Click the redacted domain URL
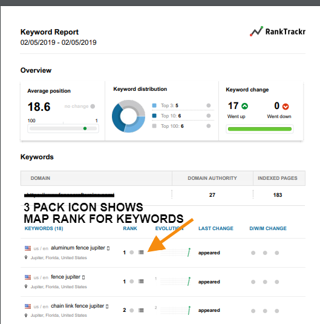This screenshot has width=320, height=324. pos(69,195)
